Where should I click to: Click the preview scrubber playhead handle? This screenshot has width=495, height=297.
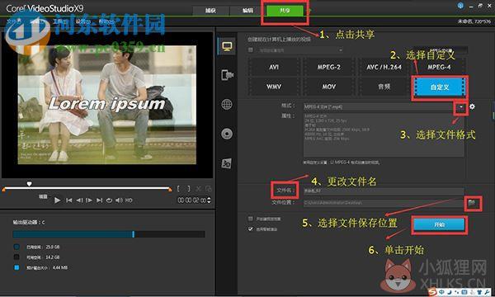[29, 184]
